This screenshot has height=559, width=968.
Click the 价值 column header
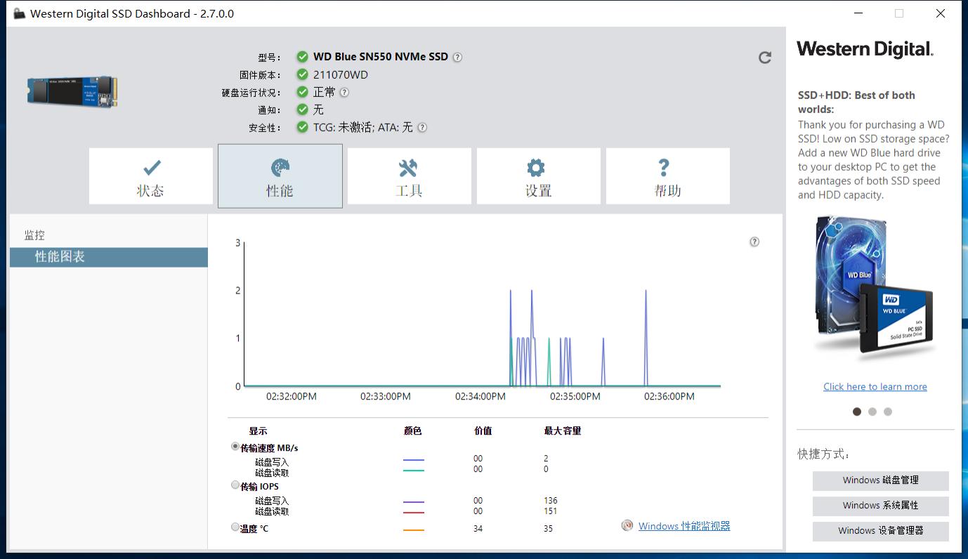pyautogui.click(x=483, y=430)
